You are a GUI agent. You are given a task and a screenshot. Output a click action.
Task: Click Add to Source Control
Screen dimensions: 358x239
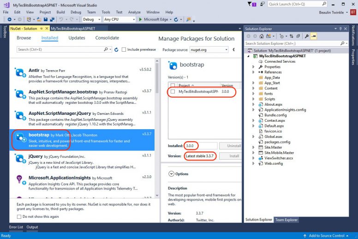(326, 236)
